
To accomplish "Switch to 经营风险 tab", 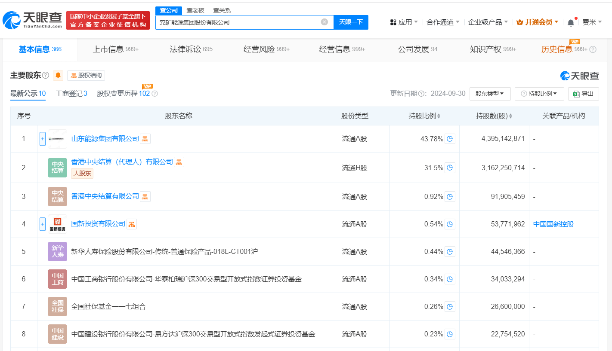I will point(267,49).
